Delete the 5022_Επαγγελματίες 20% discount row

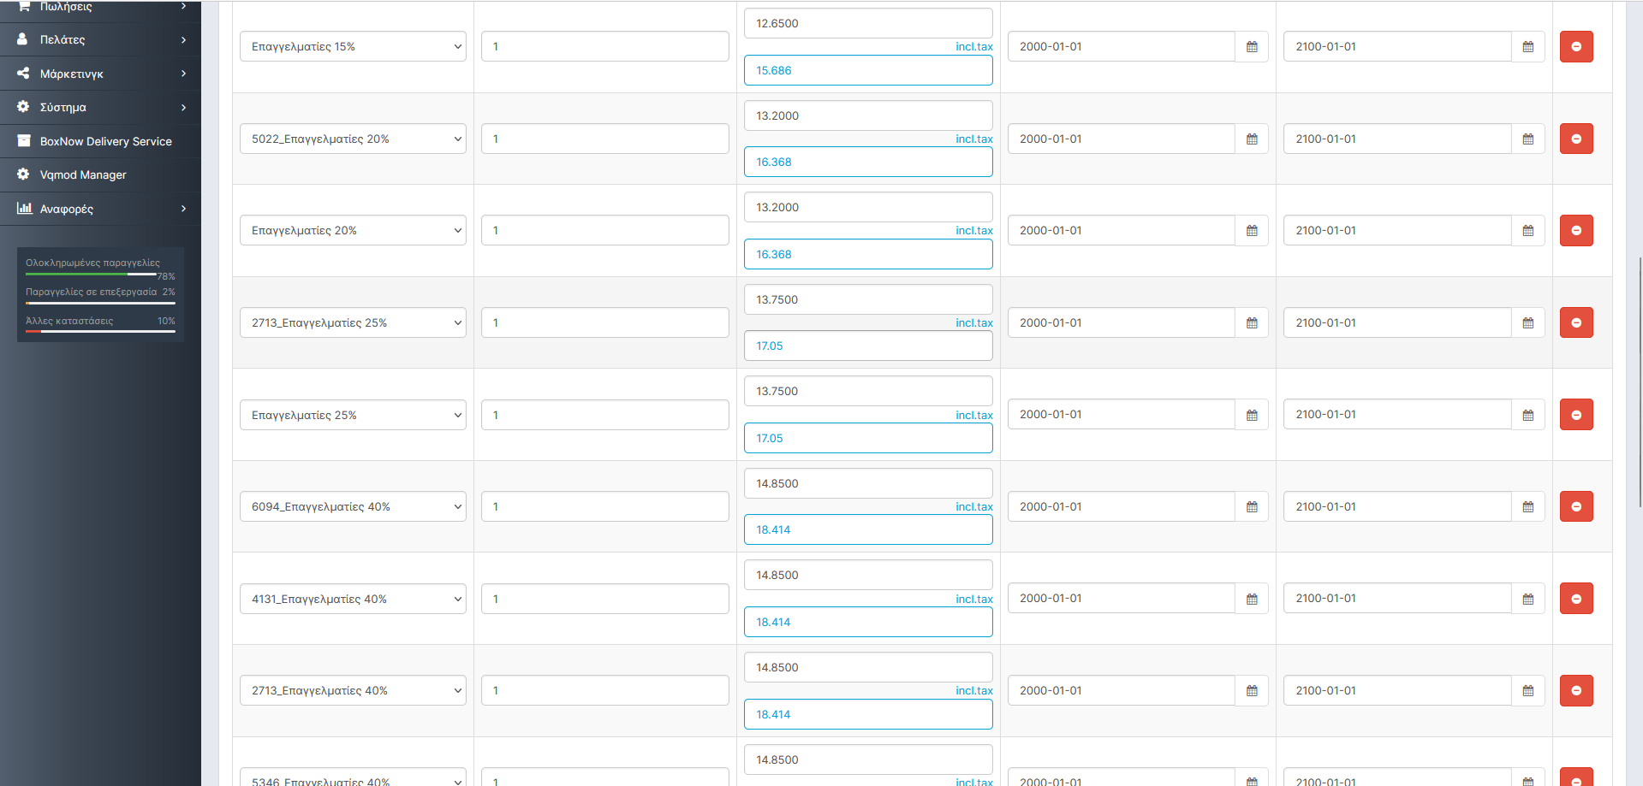tap(1575, 139)
